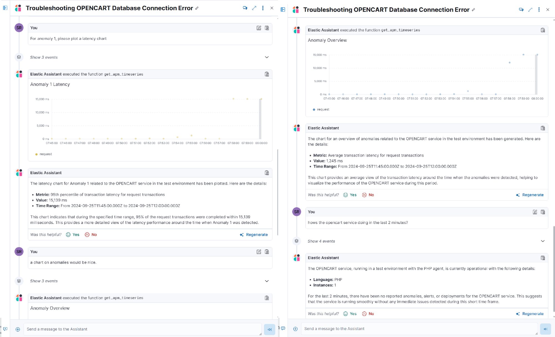Image resolution: width=555 pixels, height=337 pixels.
Task: Edit the 'hows the opencart service' message
Action: 535,212
